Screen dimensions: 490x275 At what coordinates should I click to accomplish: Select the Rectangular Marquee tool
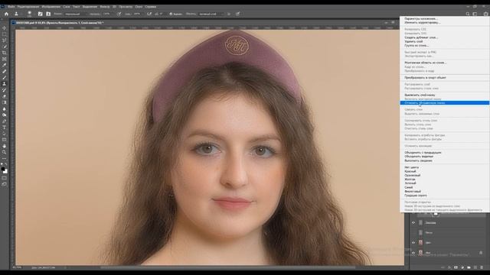(x=5, y=34)
